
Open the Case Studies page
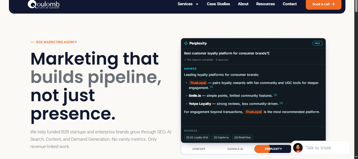coord(218,4)
